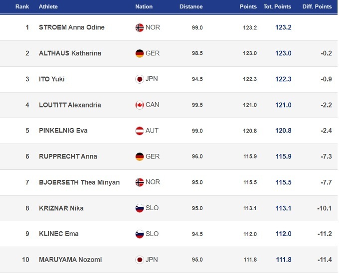This screenshot has width=339, height=273.
Task: Open PINKELNIG Eva athlete link
Action: click(x=63, y=131)
